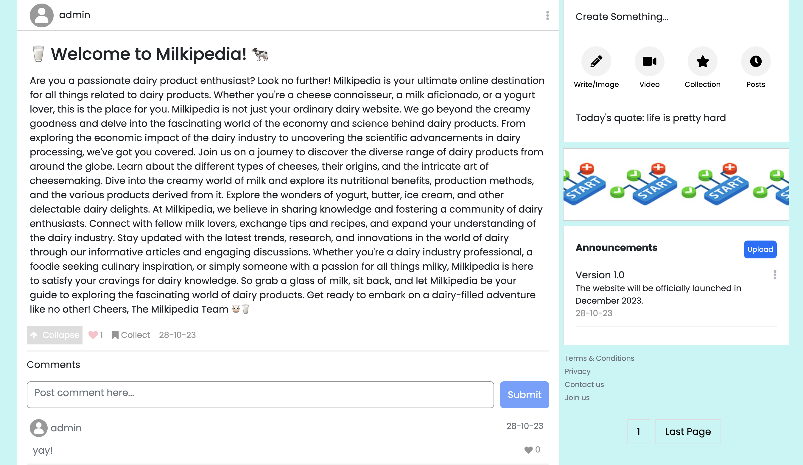Go to page 1 in pagination
Viewport: 803px width, 465px height.
(638, 432)
